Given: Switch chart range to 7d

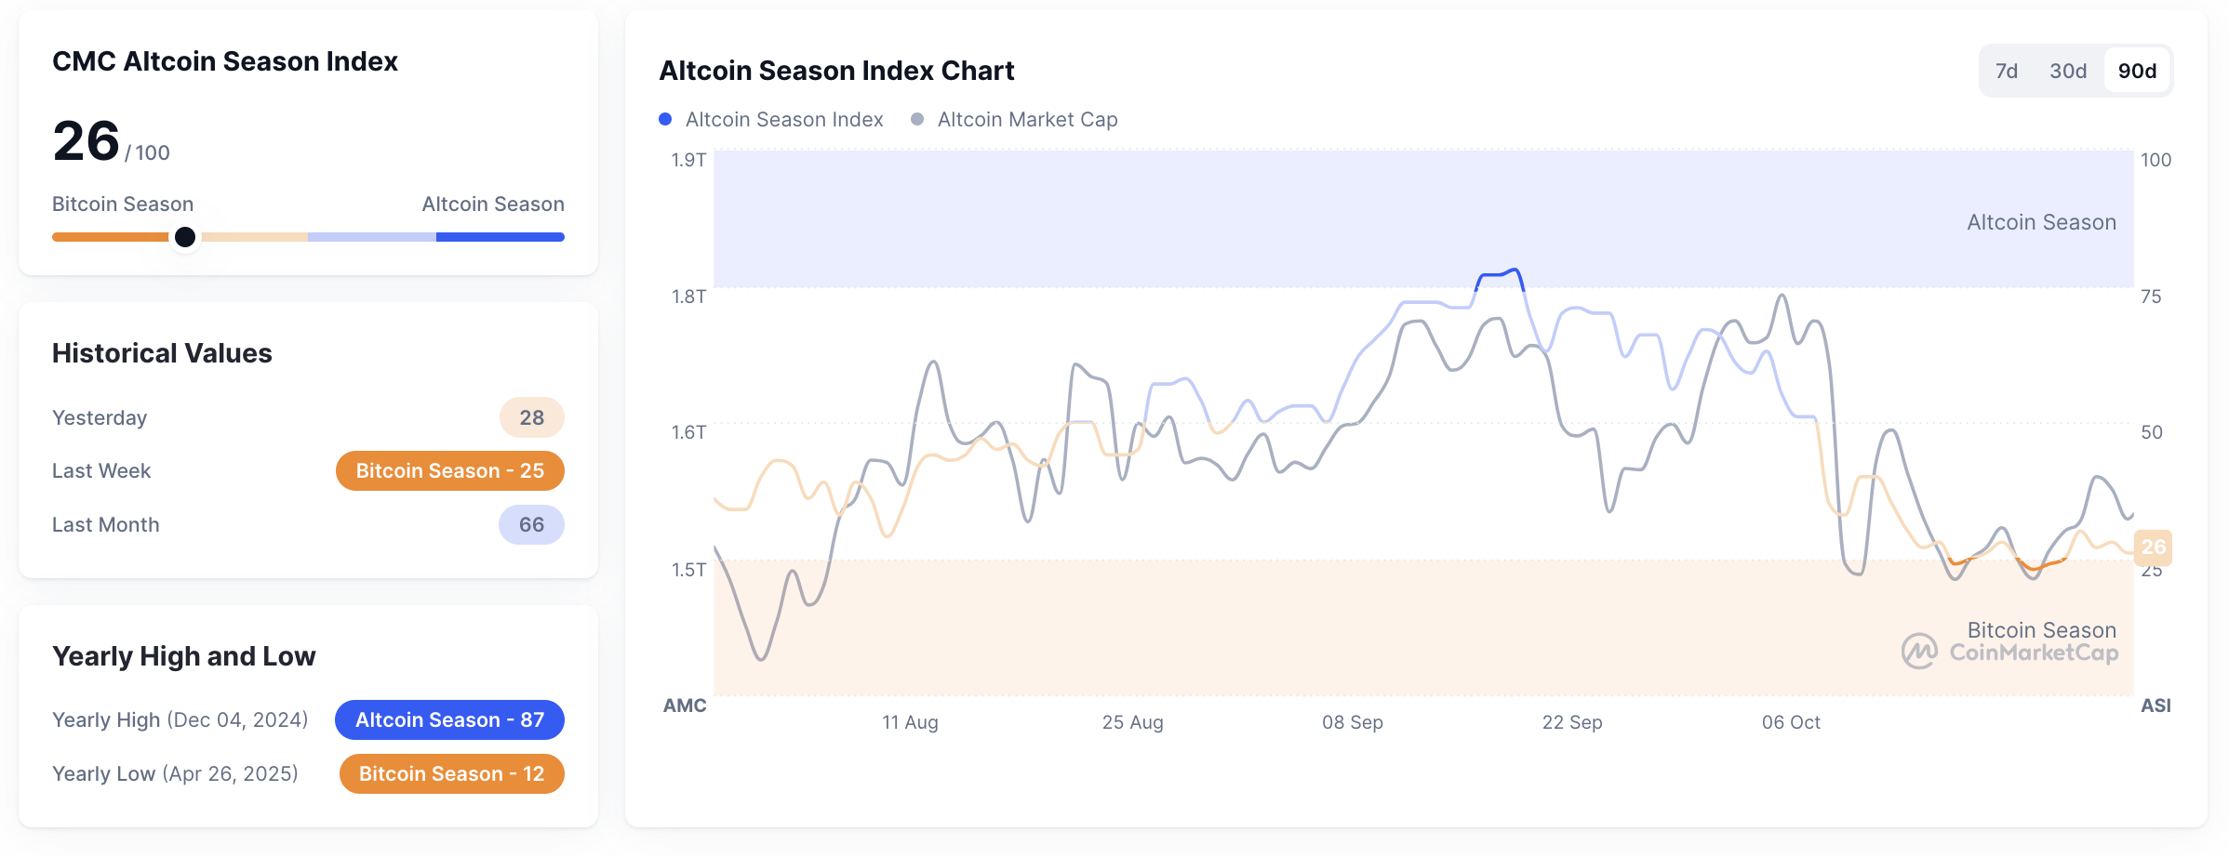Looking at the screenshot, I should click(2006, 72).
